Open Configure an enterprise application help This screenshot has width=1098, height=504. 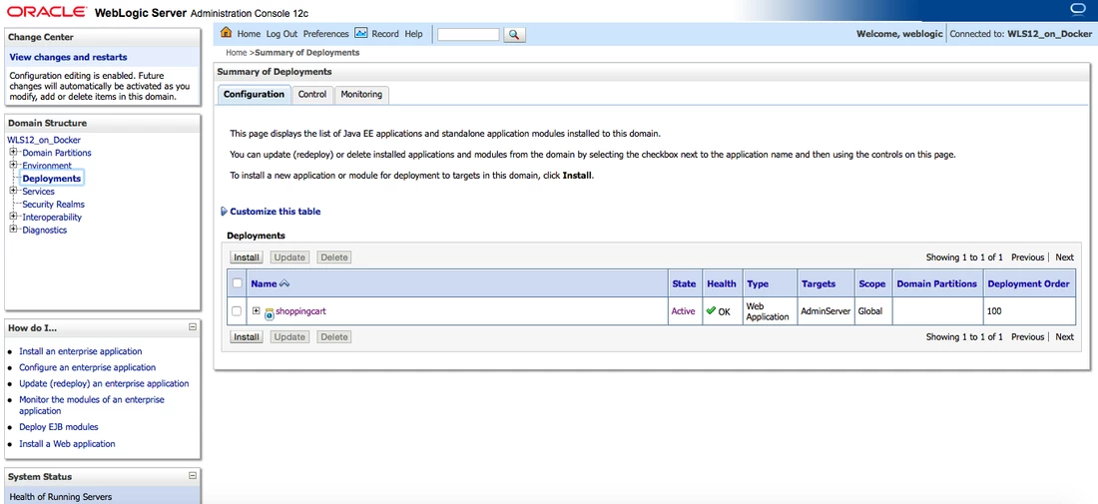88,367
